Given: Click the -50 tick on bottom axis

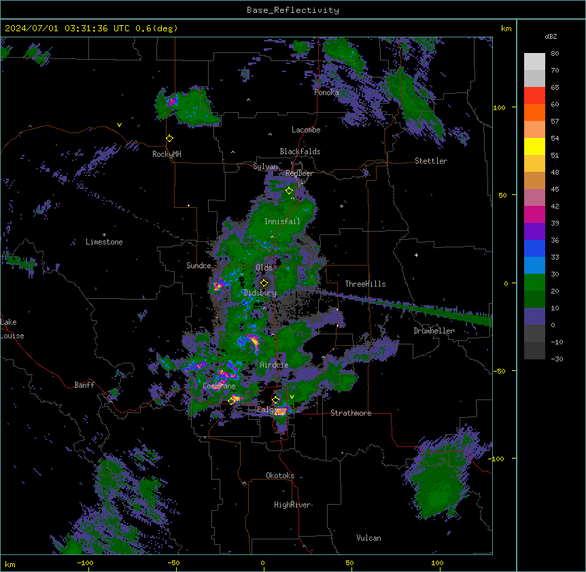Looking at the screenshot, I should 173,562.
